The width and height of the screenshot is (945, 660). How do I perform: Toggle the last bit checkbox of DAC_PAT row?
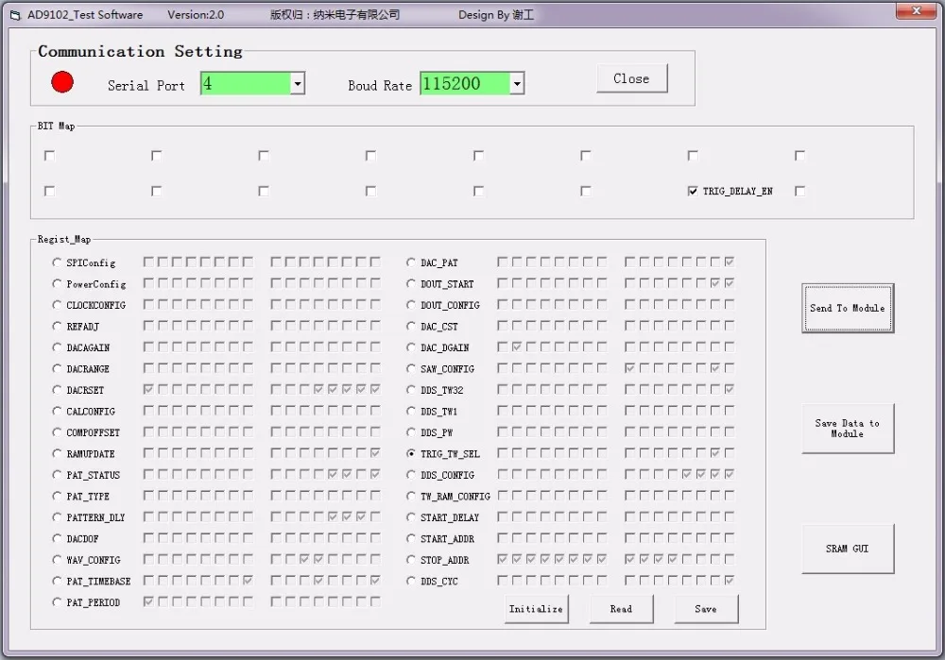click(x=730, y=262)
